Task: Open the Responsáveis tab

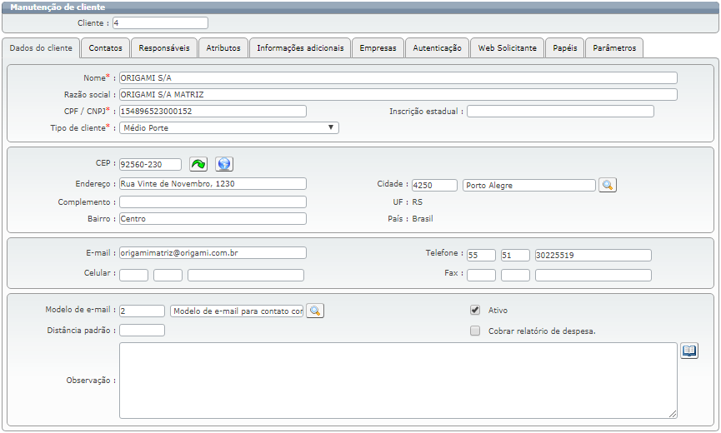Action: [164, 47]
